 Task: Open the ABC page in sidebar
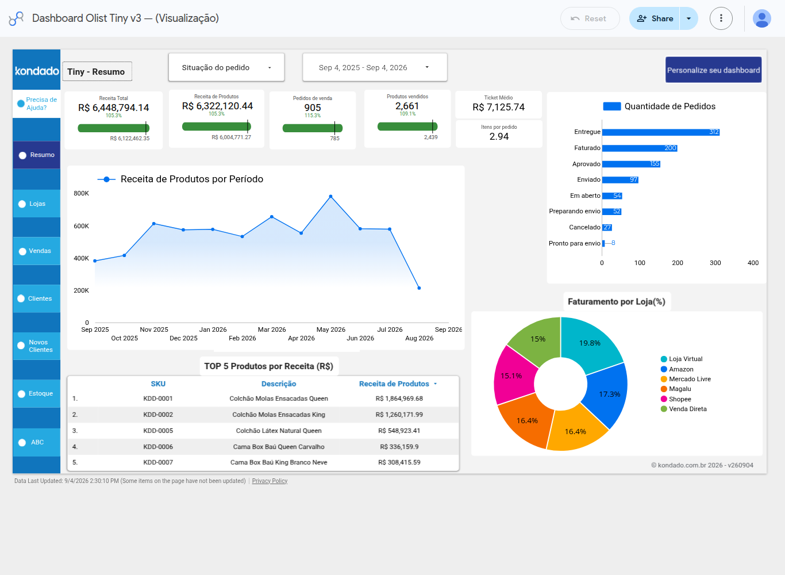37,443
